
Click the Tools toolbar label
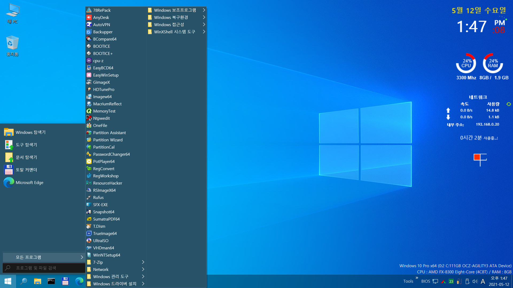click(x=408, y=281)
